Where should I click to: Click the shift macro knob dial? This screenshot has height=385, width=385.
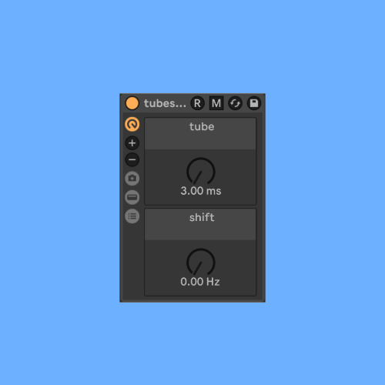click(x=201, y=262)
